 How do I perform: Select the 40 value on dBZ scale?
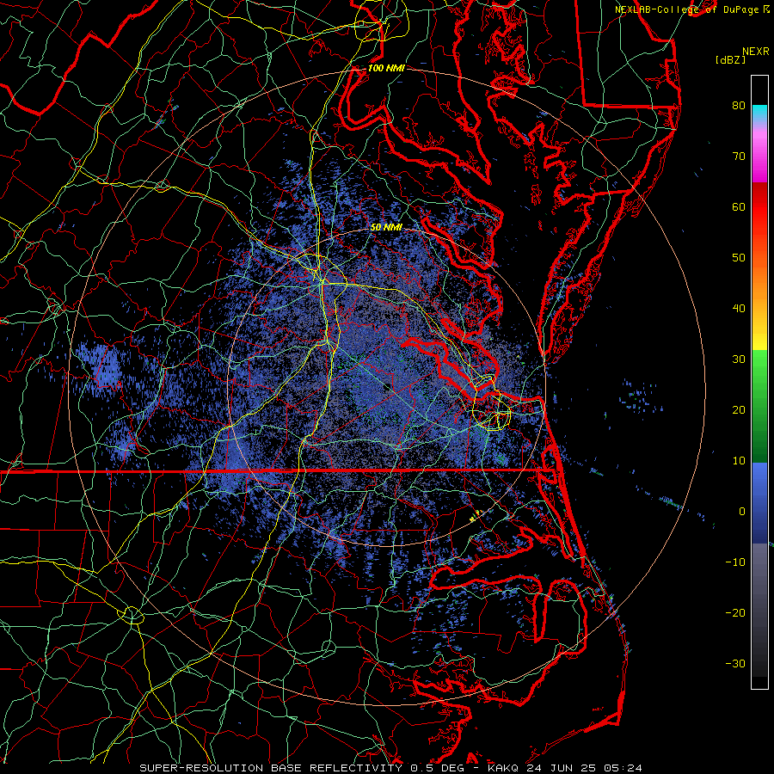point(739,309)
